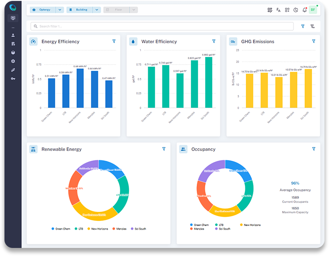Open the user profile icon in sidebar
The width and height of the screenshot is (329, 256).
(x=13, y=35)
